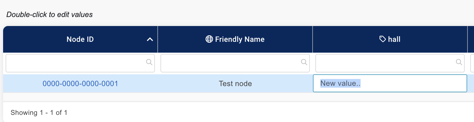Open node 0000-0000-0000-0001 link
The image size is (474, 122).
(80, 84)
